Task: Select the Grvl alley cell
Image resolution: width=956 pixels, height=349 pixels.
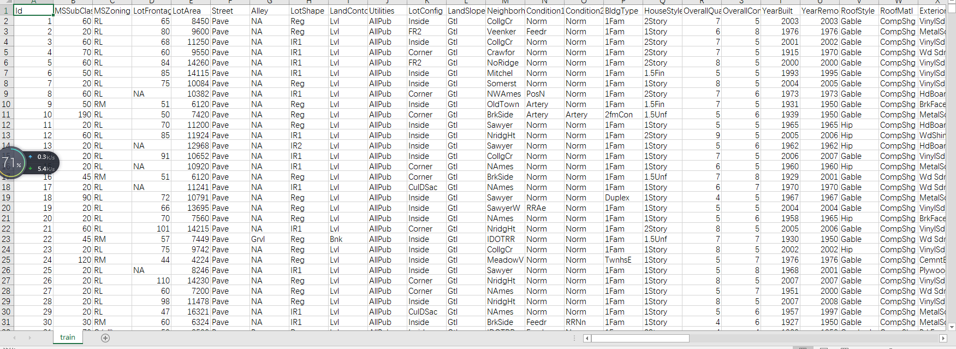Action: point(269,239)
